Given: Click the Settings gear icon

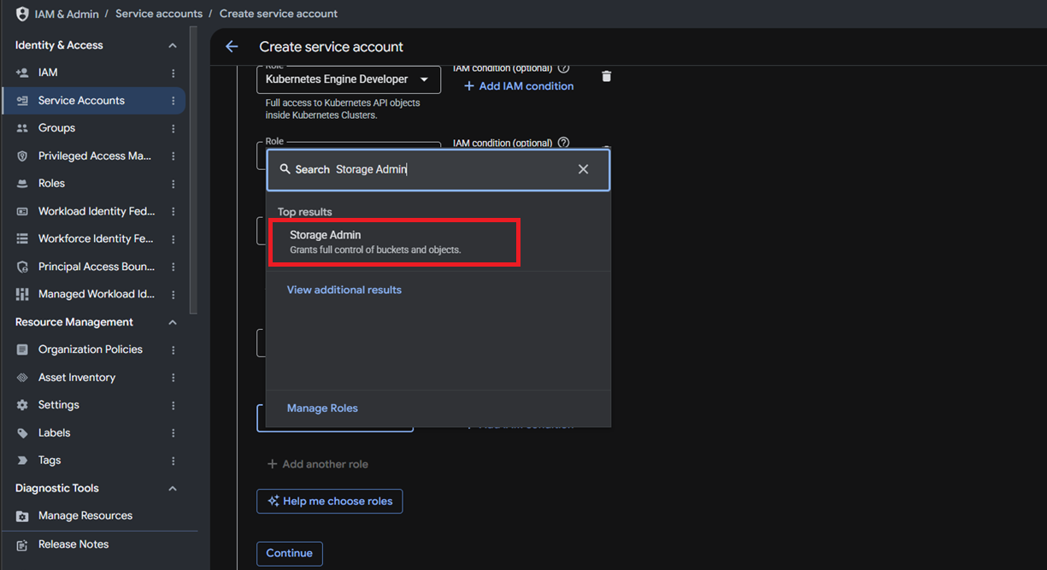Looking at the screenshot, I should [x=22, y=405].
